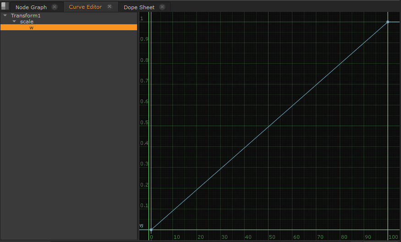This screenshot has width=401, height=242.
Task: Click the 0.7 value axis label
Action: tap(144, 81)
